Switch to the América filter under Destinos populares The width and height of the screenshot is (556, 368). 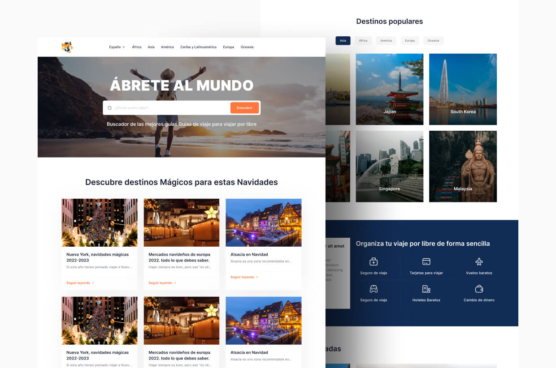point(386,41)
